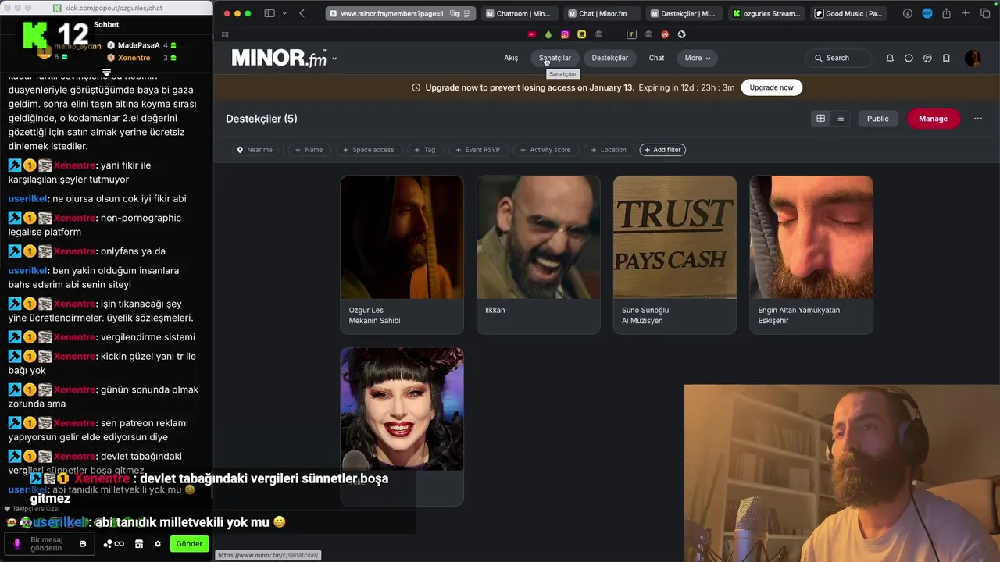Click the Sohbet chat title
The image size is (1000, 562).
click(x=106, y=24)
